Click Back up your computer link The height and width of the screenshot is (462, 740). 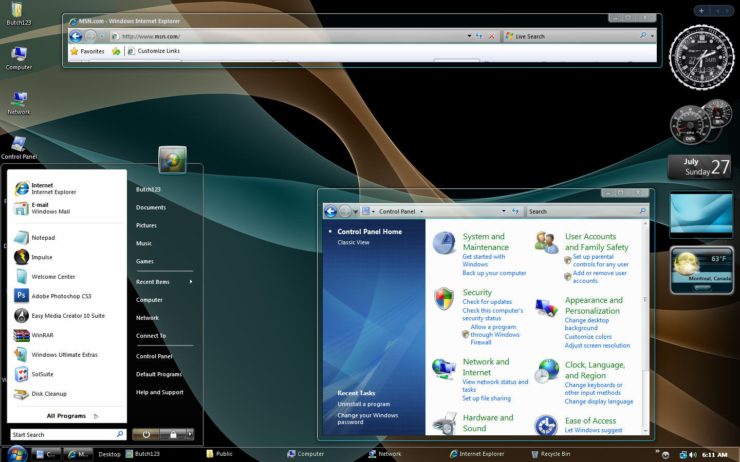494,273
